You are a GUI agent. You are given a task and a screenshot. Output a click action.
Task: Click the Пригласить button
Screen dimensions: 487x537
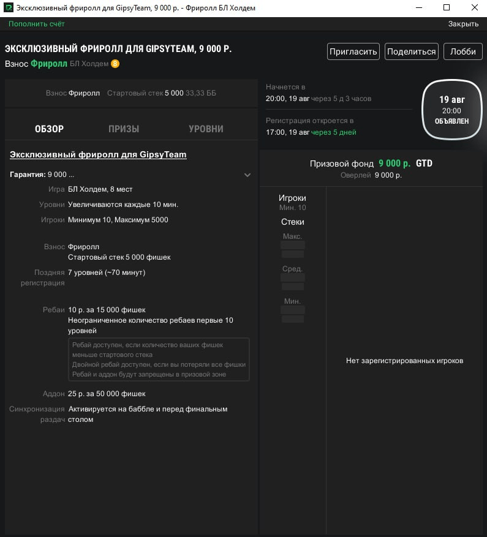(x=353, y=51)
